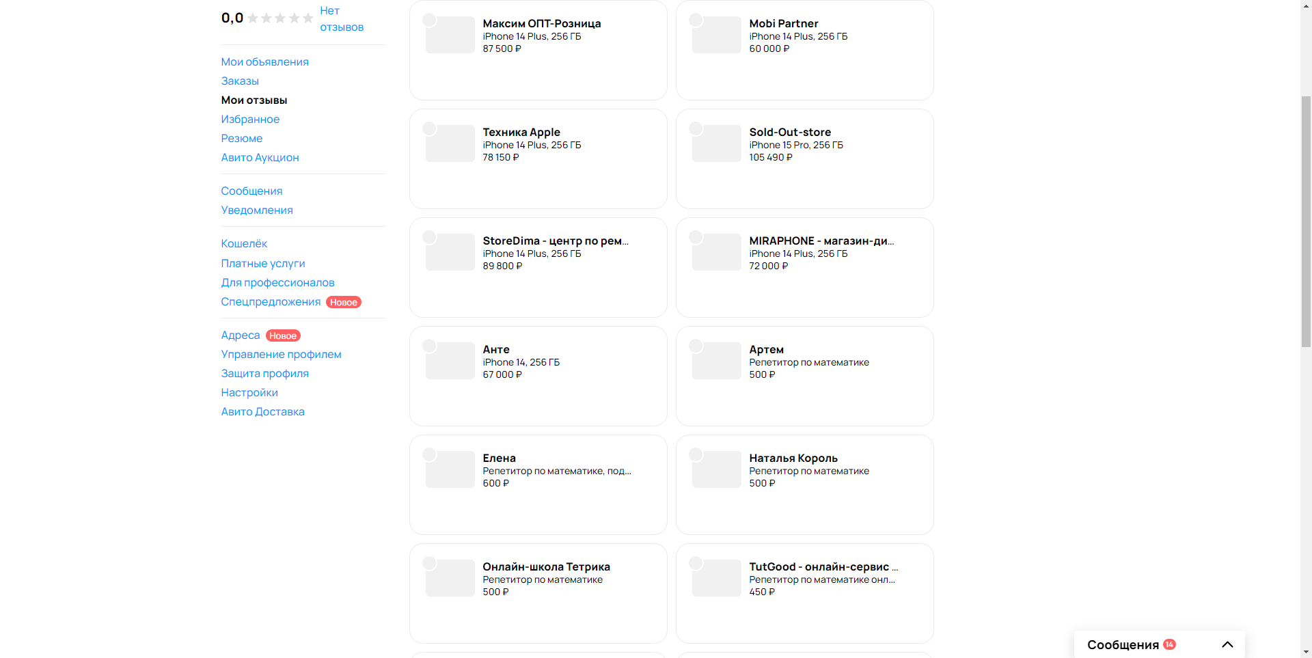Click iPhone 14, 256 ГБ title
Screen dimensions: 1312x658
[x=521, y=363]
